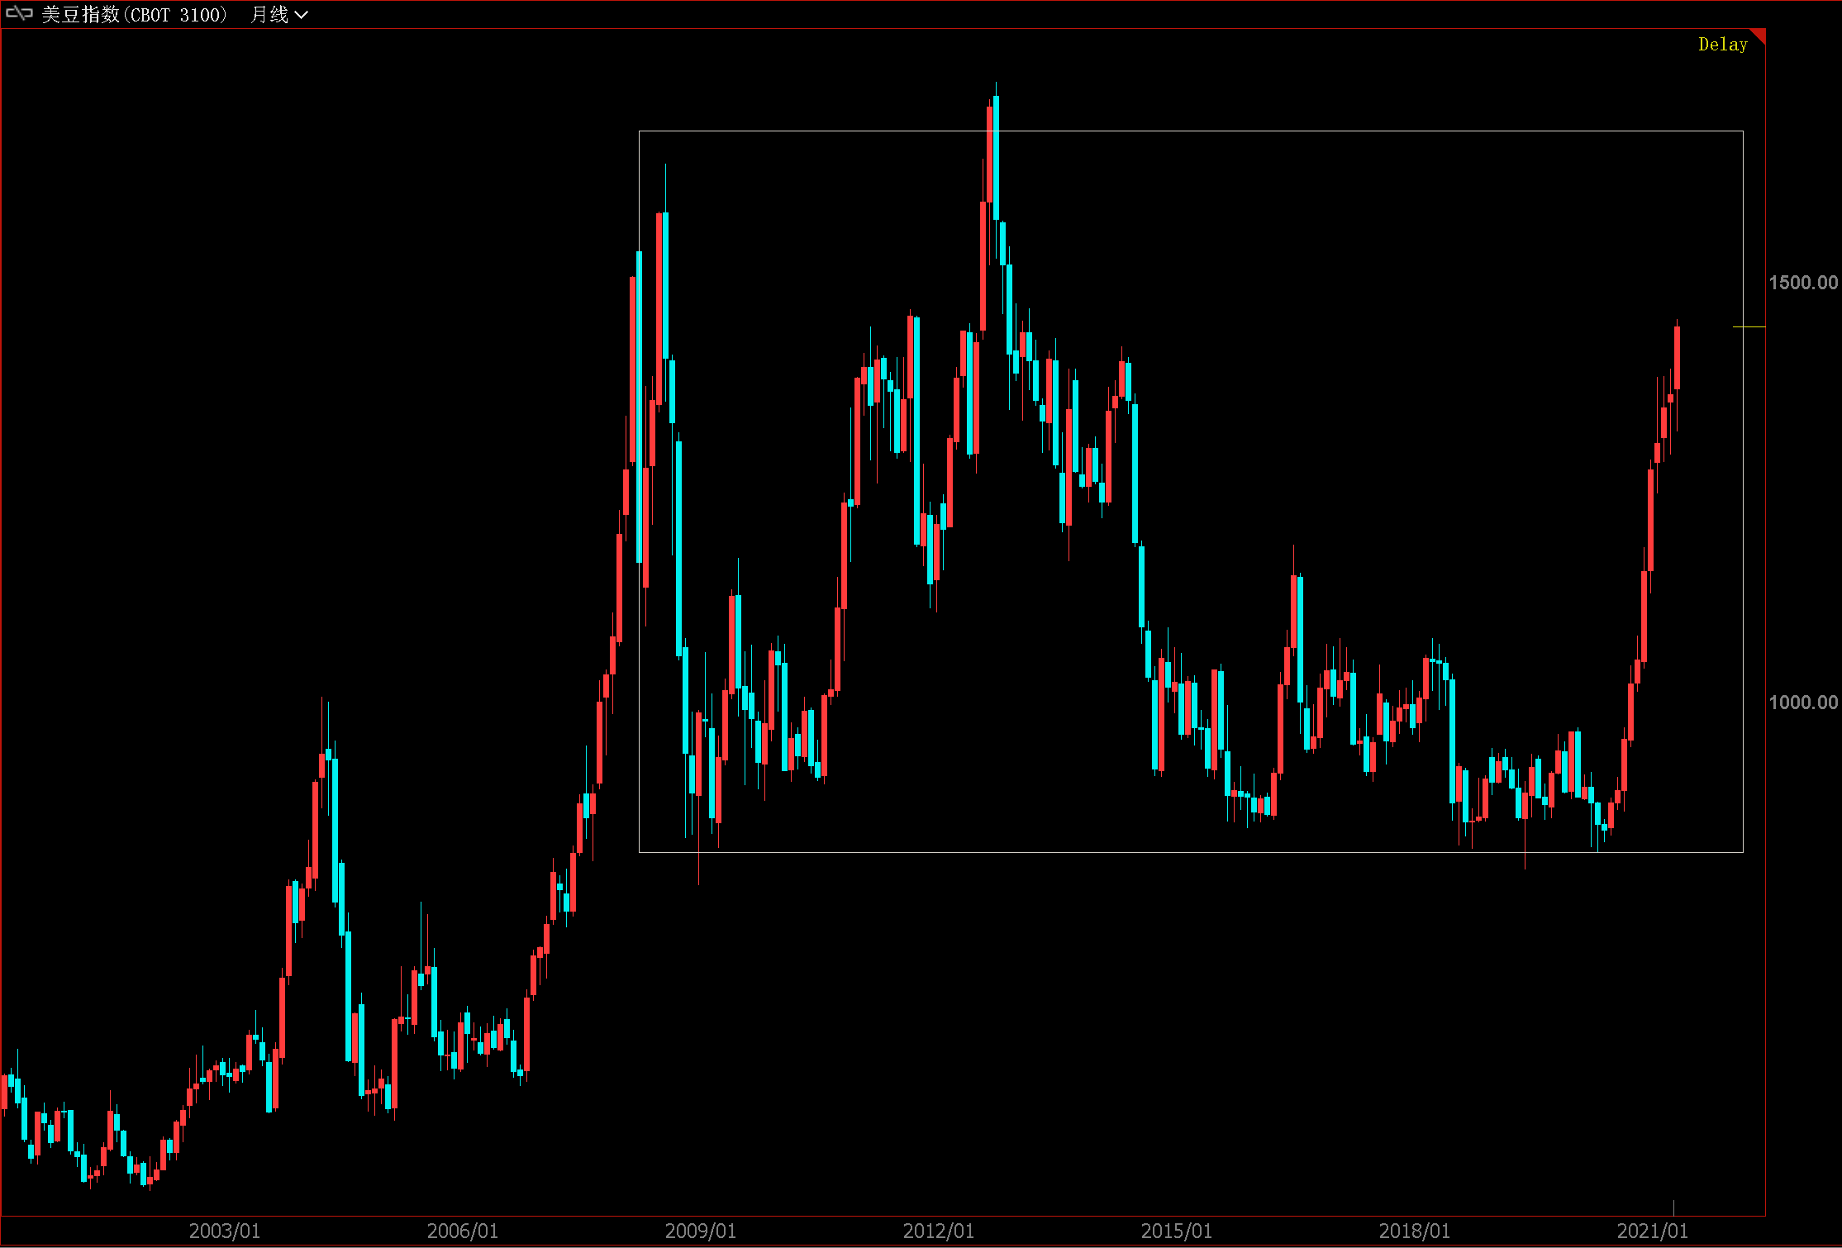
Task: Click the 1000.00 price axis label
Action: pos(1802,703)
